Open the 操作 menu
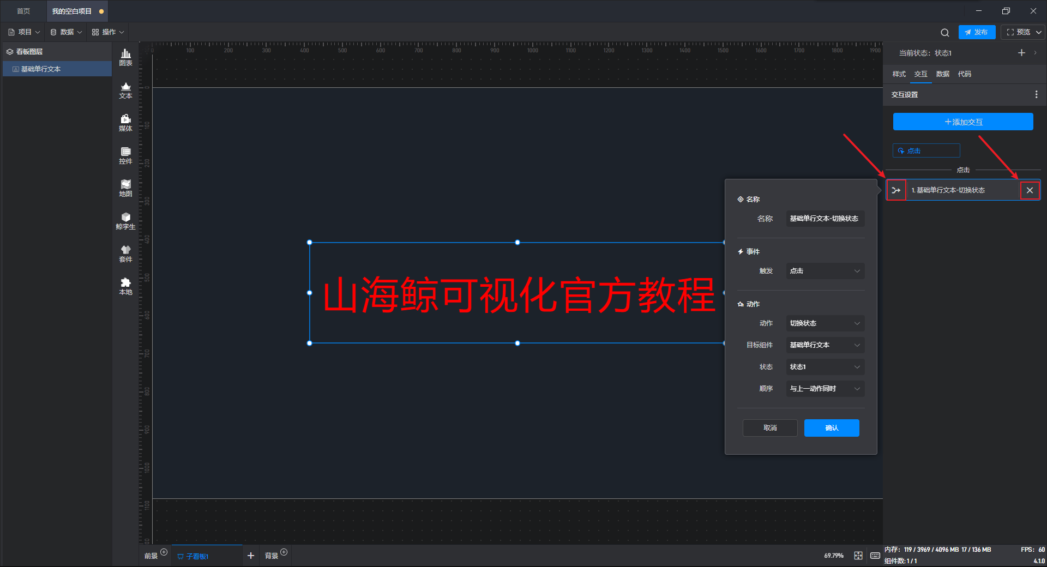 pyautogui.click(x=108, y=32)
